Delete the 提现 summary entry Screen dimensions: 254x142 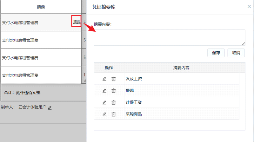[114, 91]
